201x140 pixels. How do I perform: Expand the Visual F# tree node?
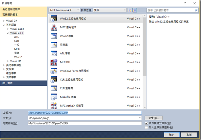[x=8, y=61]
